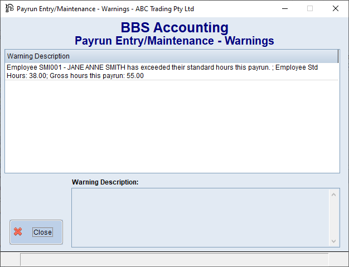Click the scroll down arrow in the description box

(x=335, y=241)
